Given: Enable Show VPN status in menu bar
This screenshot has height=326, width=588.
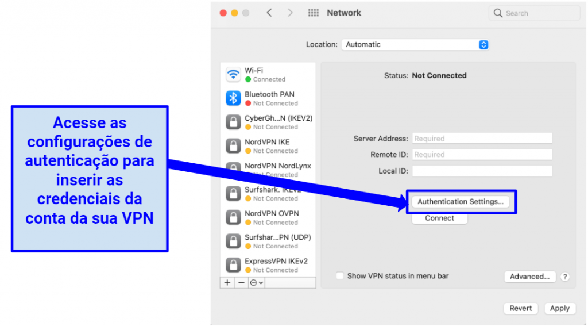Looking at the screenshot, I should tap(340, 276).
